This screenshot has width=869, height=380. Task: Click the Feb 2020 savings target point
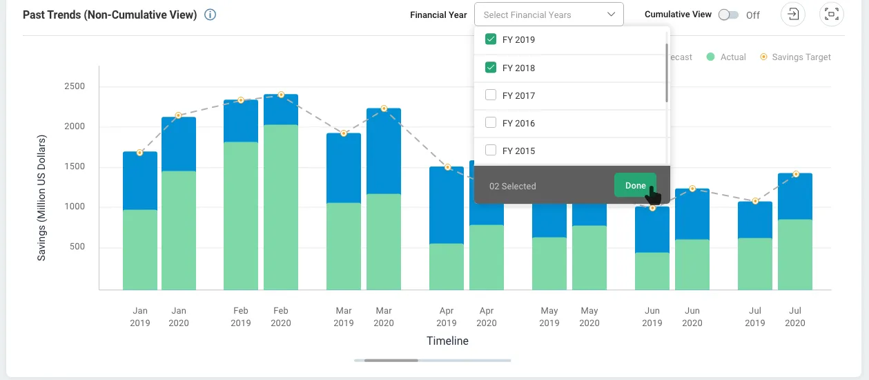click(281, 95)
